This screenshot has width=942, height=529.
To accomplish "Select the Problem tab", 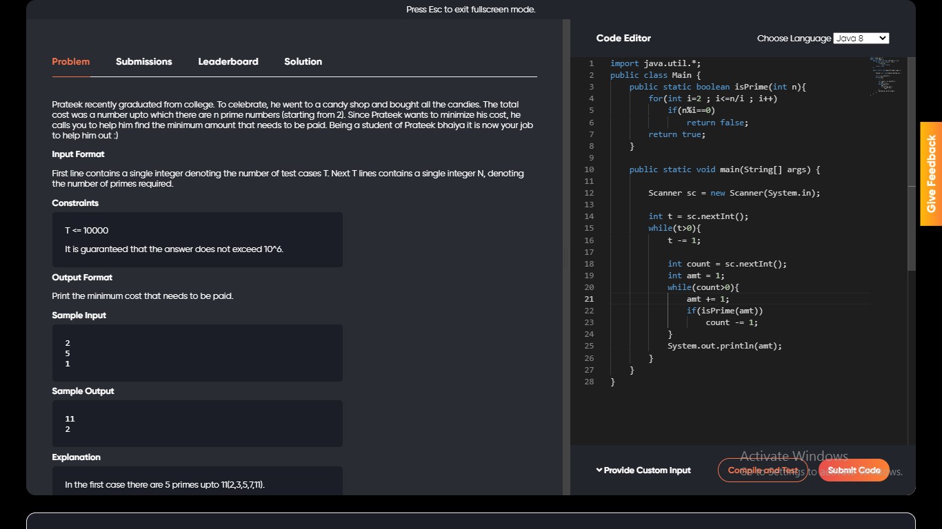I will click(x=71, y=62).
